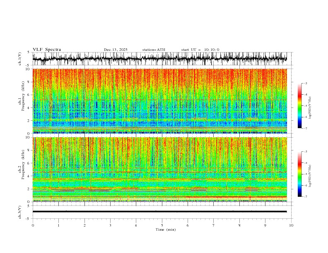The width and height of the screenshot is (328, 253).
Task: Click the "ch.1(V)" axis label
Action: click(x=20, y=59)
